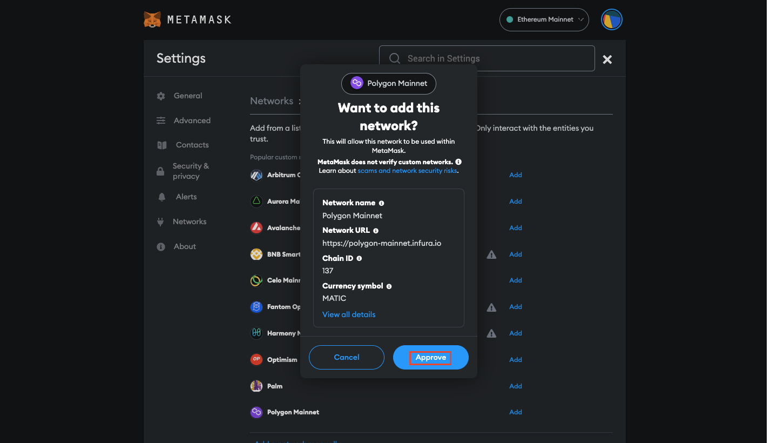Image resolution: width=770 pixels, height=443 pixels.
Task: Select General in the settings sidebar
Action: (188, 95)
